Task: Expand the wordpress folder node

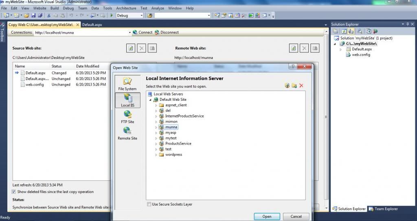Action: [x=156, y=155]
